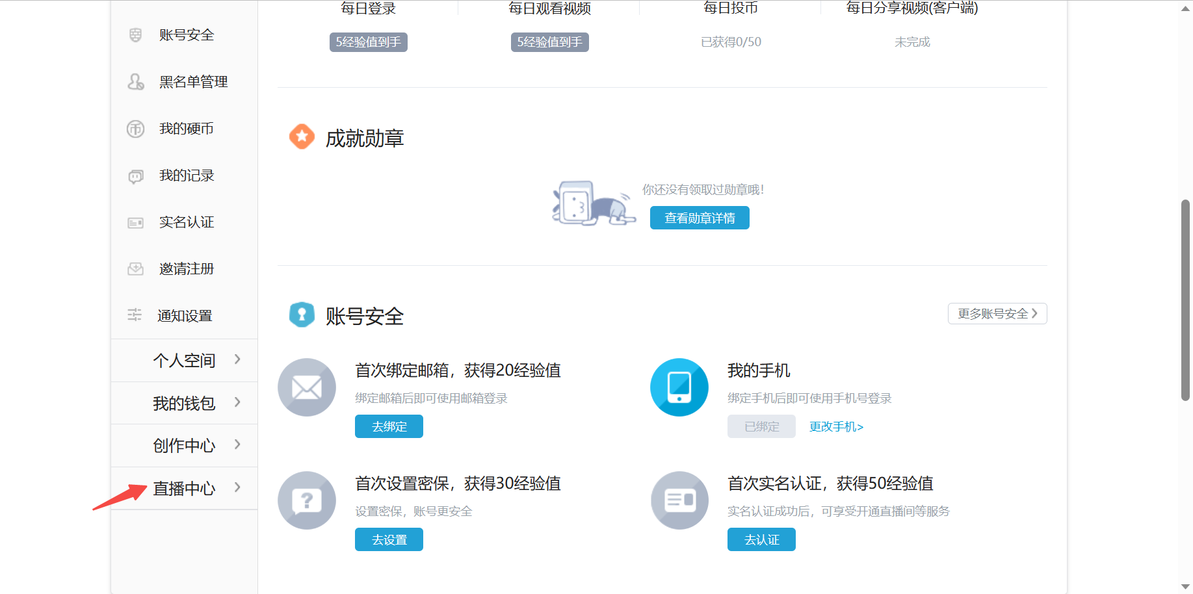1193x594 pixels.
Task: Click the question mark icon for 密保 section
Action: 306,500
